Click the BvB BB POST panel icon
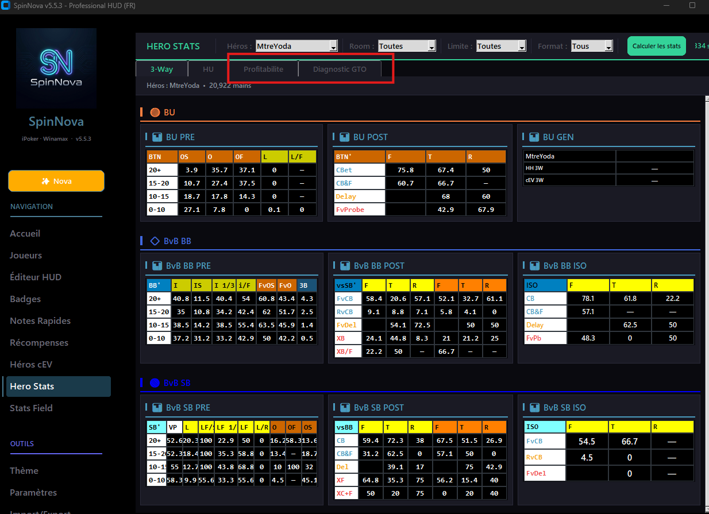The width and height of the screenshot is (709, 514). [x=344, y=266]
